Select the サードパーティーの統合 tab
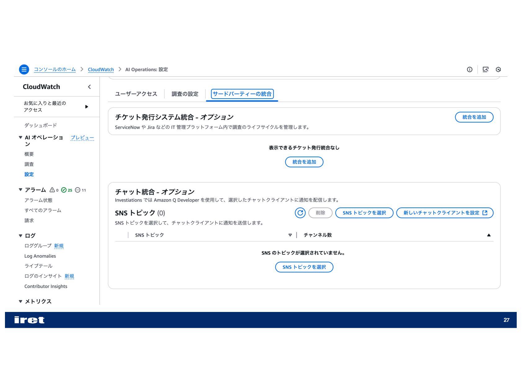 coord(242,94)
